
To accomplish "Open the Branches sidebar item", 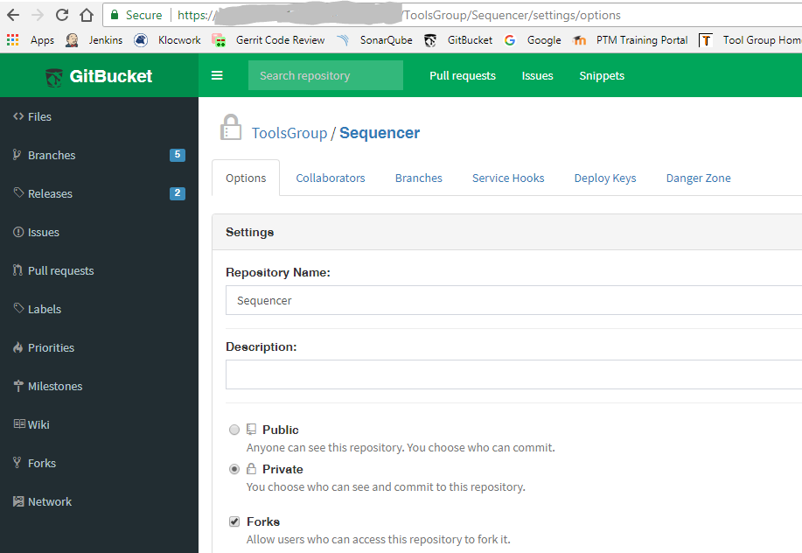I will point(49,155).
